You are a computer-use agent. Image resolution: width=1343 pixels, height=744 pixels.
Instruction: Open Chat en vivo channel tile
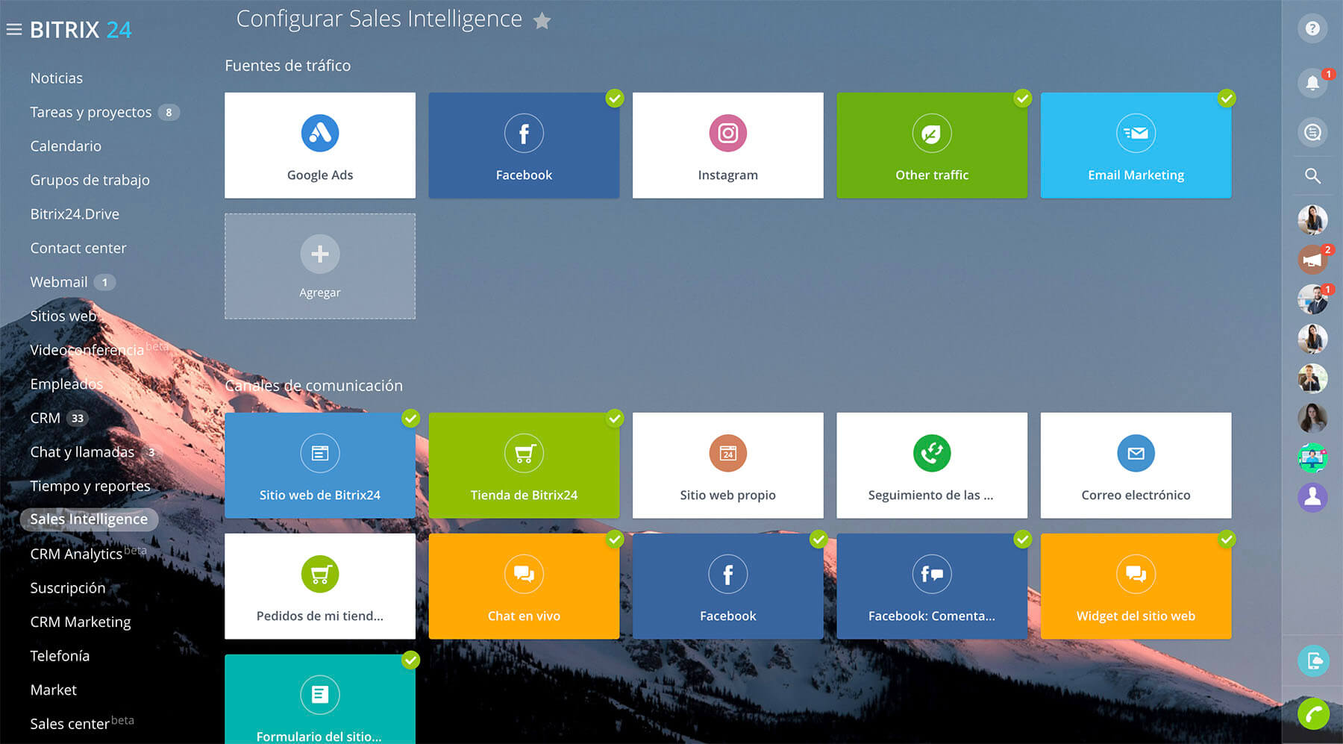pyautogui.click(x=523, y=586)
